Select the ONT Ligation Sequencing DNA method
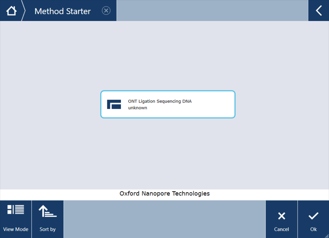This screenshot has height=238, width=329. (x=168, y=104)
